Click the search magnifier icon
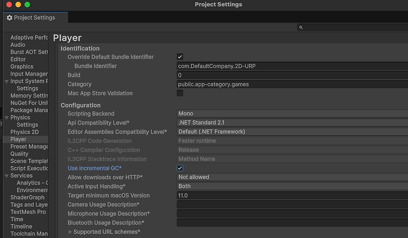The height and width of the screenshot is (238, 408). click(301, 28)
